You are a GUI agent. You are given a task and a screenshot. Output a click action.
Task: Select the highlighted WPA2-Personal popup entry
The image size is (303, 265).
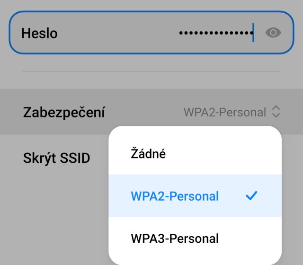pos(175,196)
